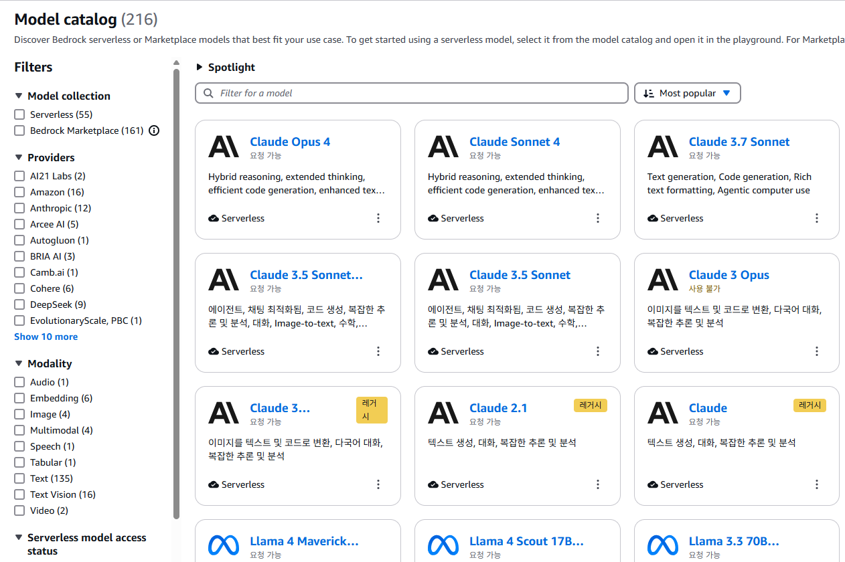Click the Serverless cloud icon on Claude 2.1
Screen dimensions: 845x562
[433, 484]
